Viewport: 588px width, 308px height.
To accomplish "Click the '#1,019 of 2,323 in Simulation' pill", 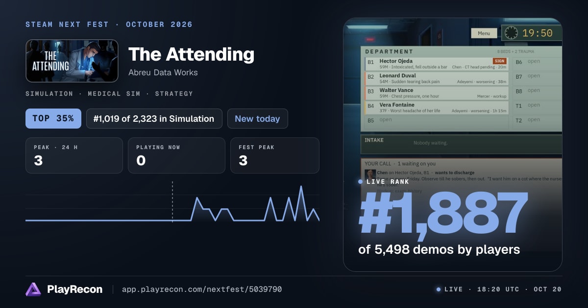I will coord(154,118).
